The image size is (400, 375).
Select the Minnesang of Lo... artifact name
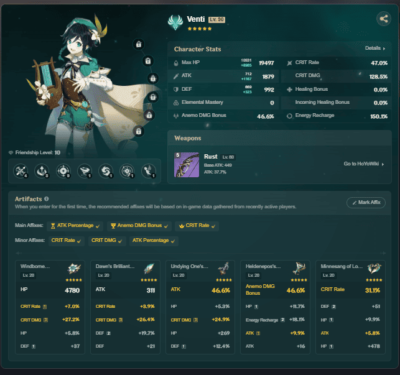point(342,266)
